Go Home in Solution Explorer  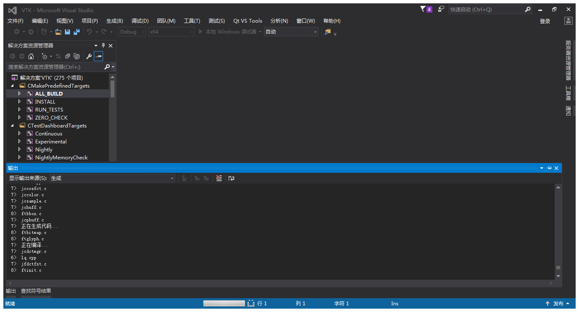[31, 56]
